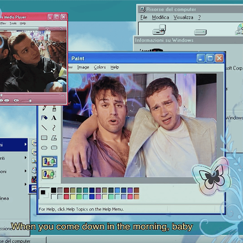Pick the bright green swatch in bottom row
The height and width of the screenshot is (243, 243).
tap(79, 197)
